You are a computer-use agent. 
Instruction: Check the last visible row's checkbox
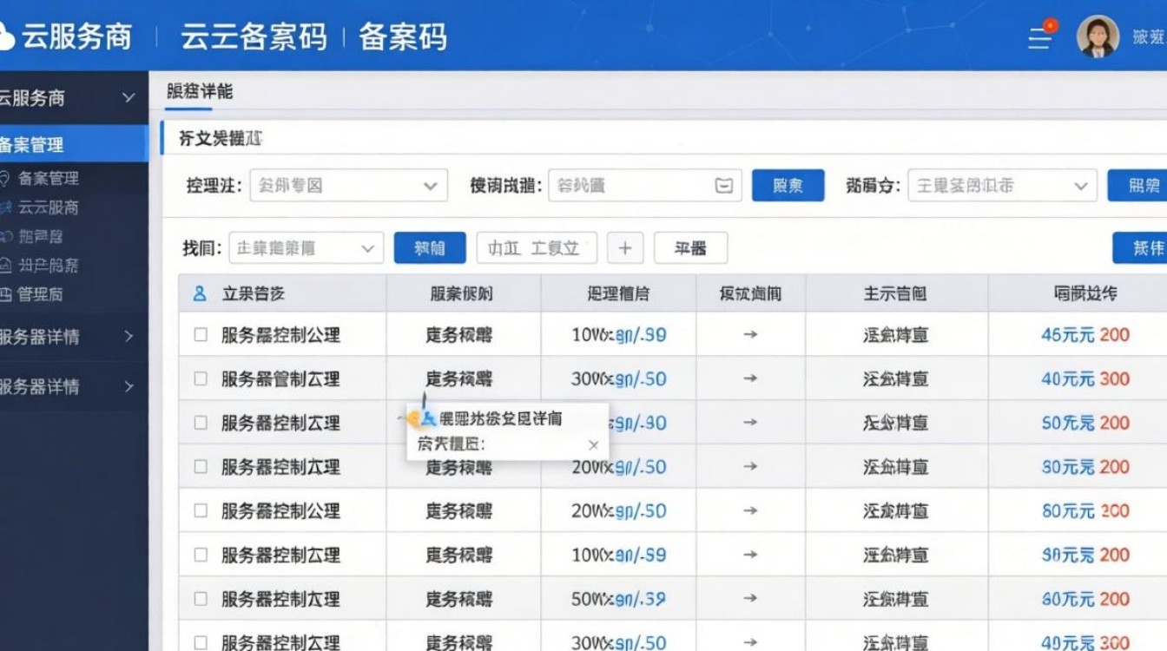pos(200,641)
